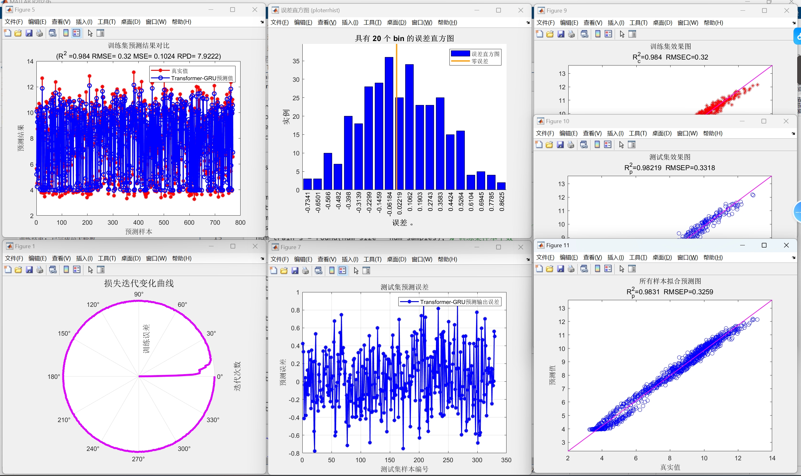The height and width of the screenshot is (476, 801).
Task: Open 工具(T) menu in Figure 7
Action: click(372, 259)
